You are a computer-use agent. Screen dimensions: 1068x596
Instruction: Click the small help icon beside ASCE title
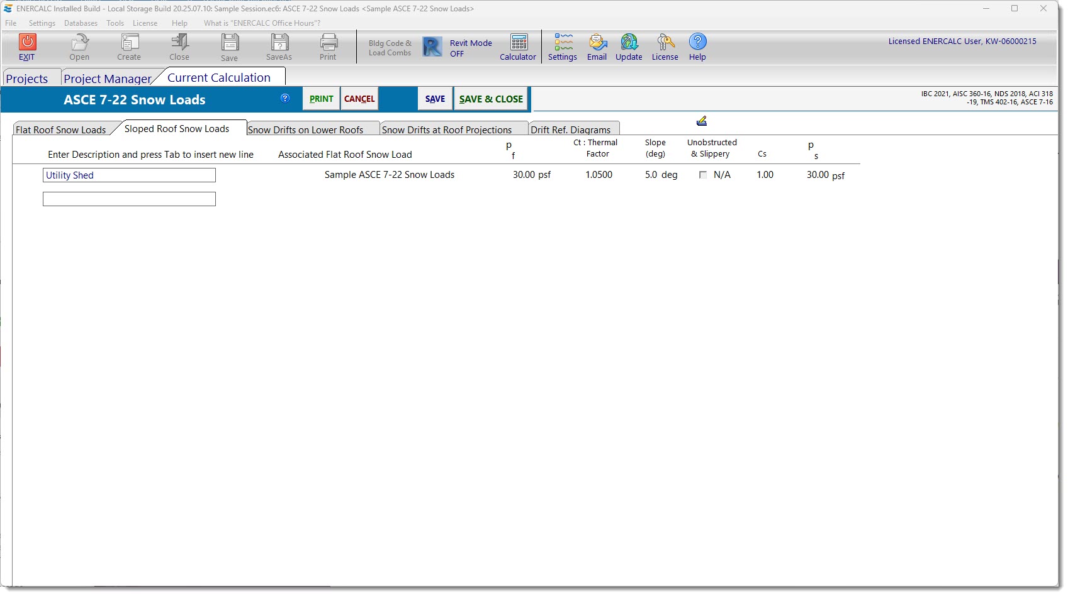(x=285, y=98)
